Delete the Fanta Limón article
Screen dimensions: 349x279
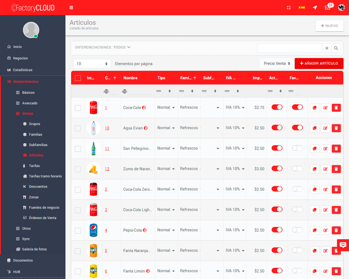click(336, 271)
